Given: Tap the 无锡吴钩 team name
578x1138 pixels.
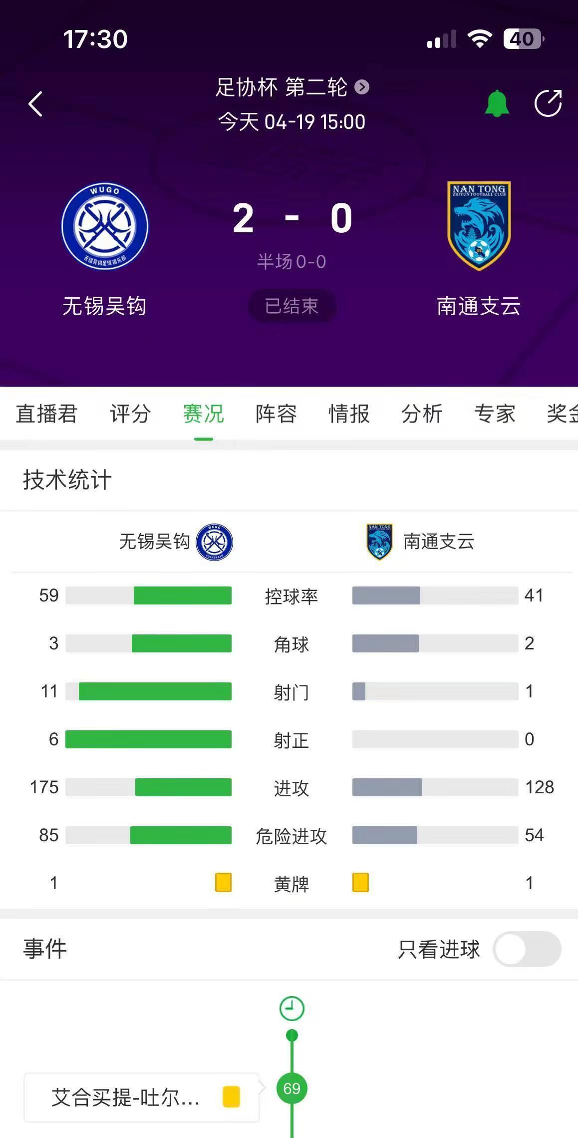Looking at the screenshot, I should coord(104,306).
